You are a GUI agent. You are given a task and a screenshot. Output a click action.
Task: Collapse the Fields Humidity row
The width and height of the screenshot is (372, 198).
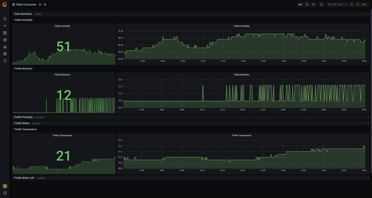[22, 20]
